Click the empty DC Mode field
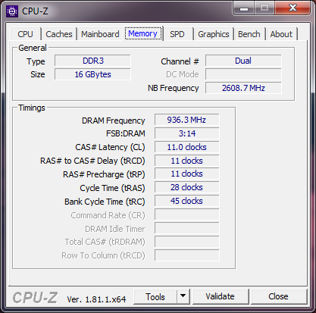 [x=243, y=74]
